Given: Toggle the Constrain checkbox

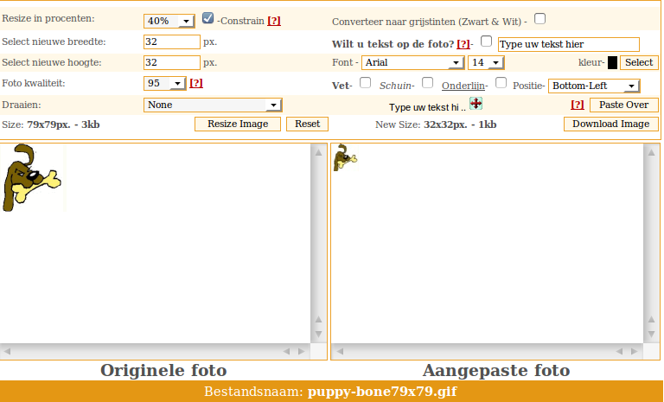Looking at the screenshot, I should click(207, 18).
